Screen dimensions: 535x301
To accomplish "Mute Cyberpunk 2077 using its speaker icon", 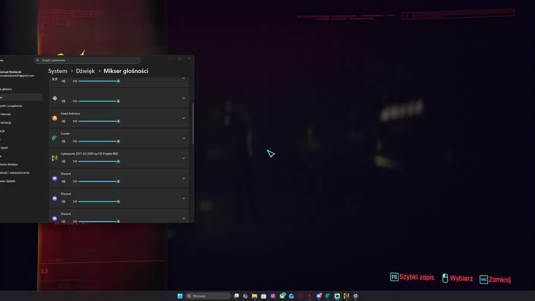I will (x=64, y=161).
